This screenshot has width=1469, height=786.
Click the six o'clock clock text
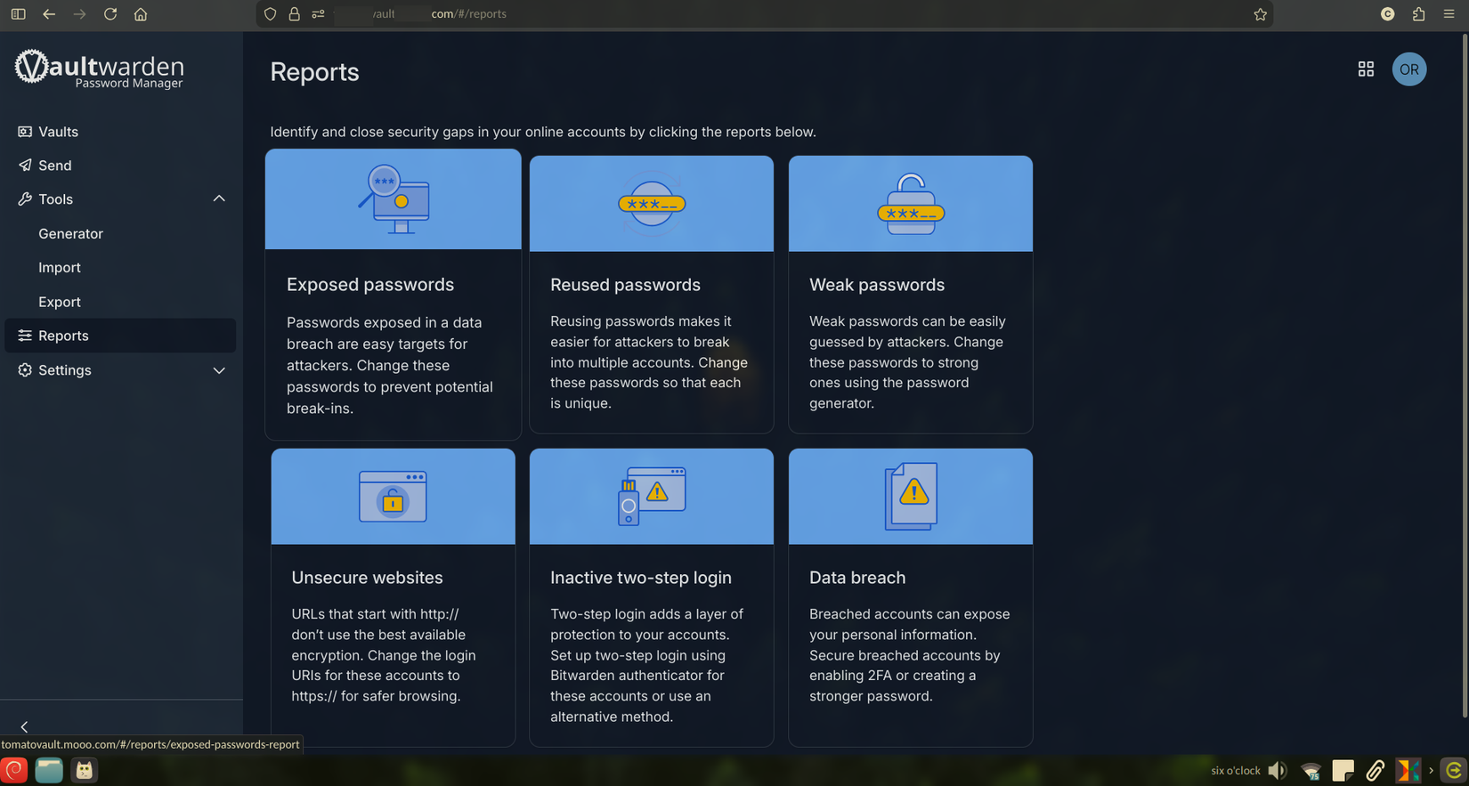pos(1235,771)
